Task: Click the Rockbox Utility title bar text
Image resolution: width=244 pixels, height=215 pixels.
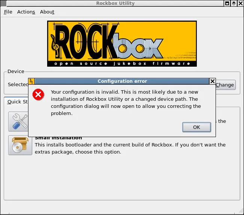Action: tap(115, 3)
